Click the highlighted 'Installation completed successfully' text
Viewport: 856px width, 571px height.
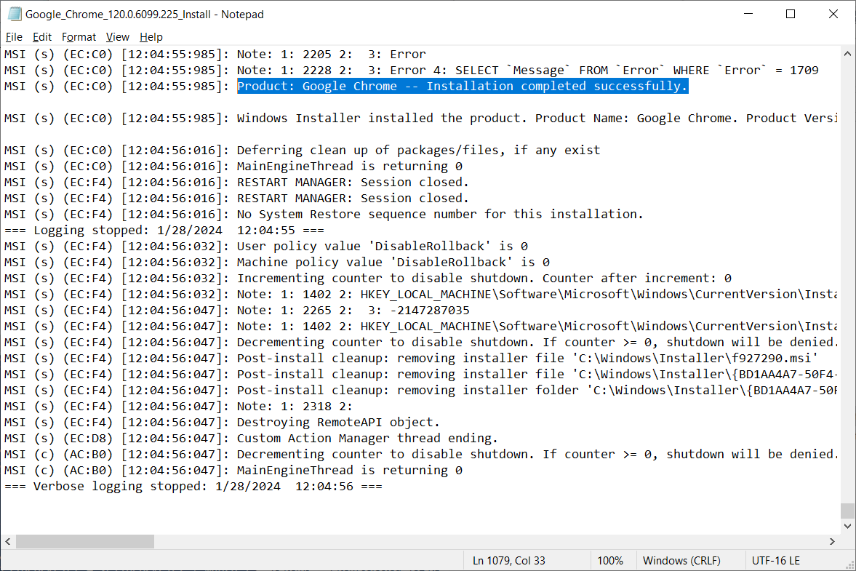[463, 87]
